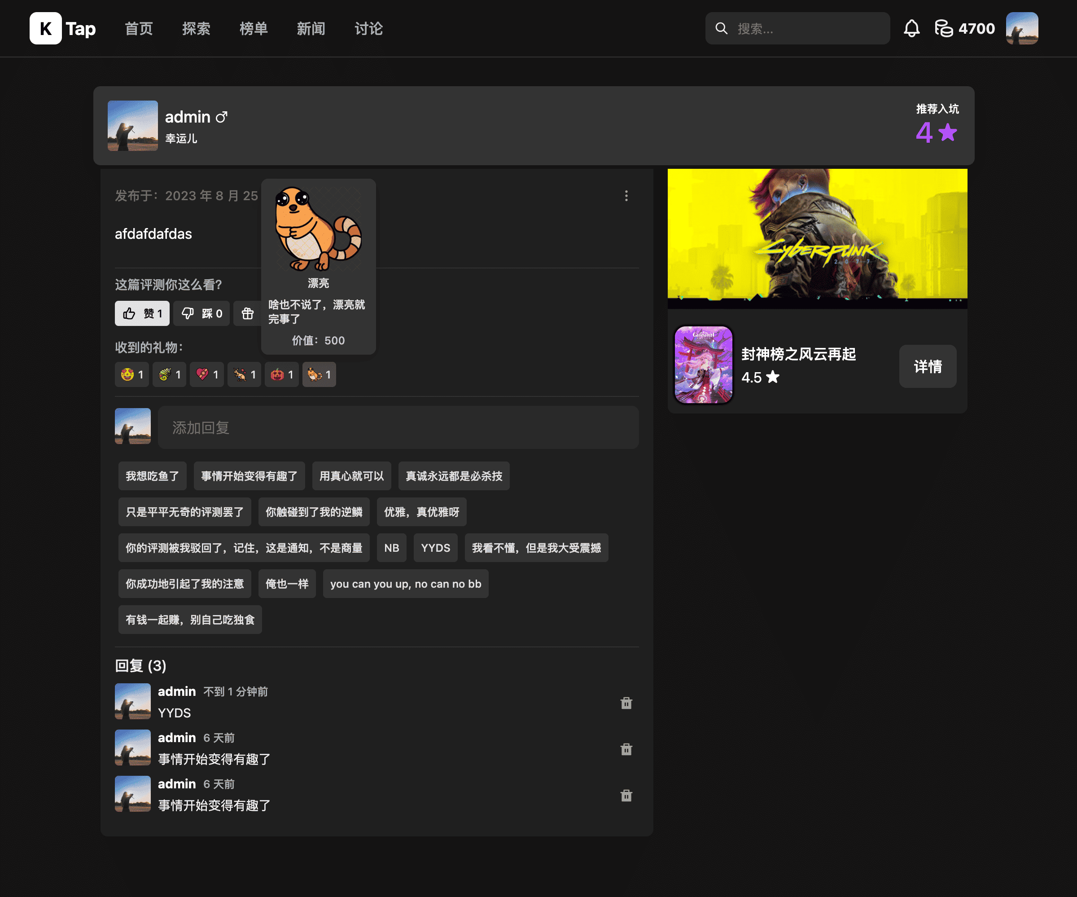Click the 详情 button
The image size is (1077, 897).
927,366
